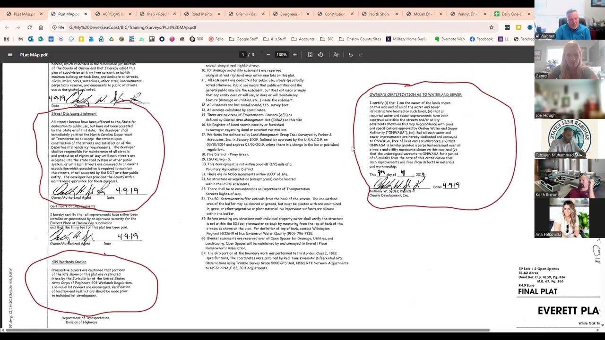Click the PDF page number field
Screen dimensions: 605x340
click(243, 55)
